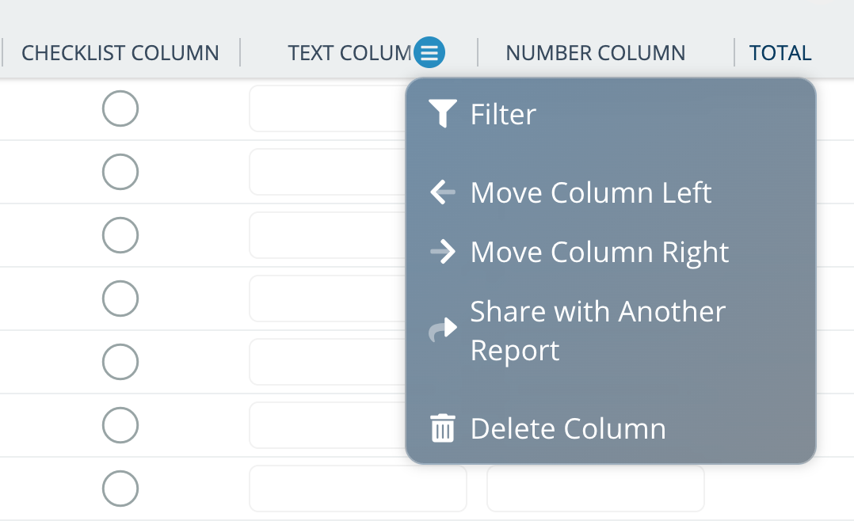Screen dimensions: 854x521
Task: Click the blue hamburger column menu icon
Action: pyautogui.click(x=429, y=53)
